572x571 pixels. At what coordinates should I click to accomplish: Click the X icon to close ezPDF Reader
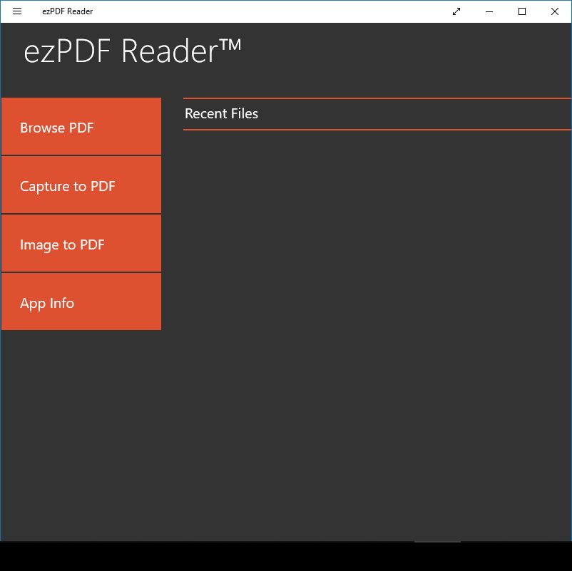coord(555,11)
